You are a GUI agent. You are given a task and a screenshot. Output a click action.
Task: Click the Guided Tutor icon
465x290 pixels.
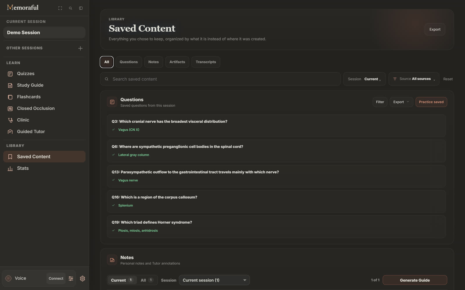tap(10, 132)
